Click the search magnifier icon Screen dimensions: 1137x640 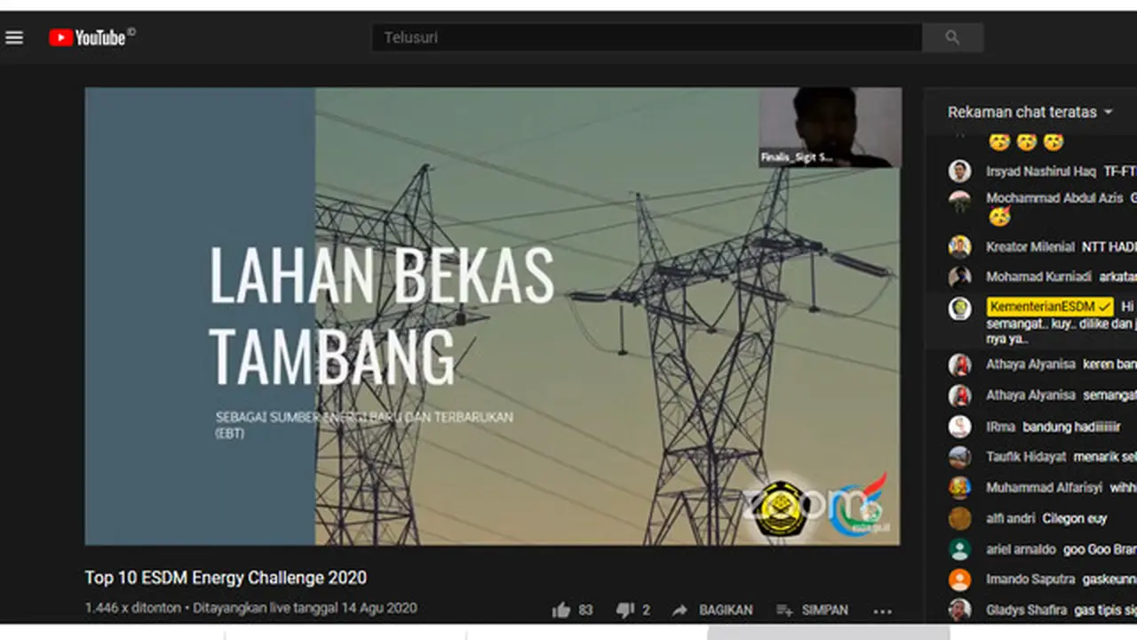pyautogui.click(x=952, y=37)
